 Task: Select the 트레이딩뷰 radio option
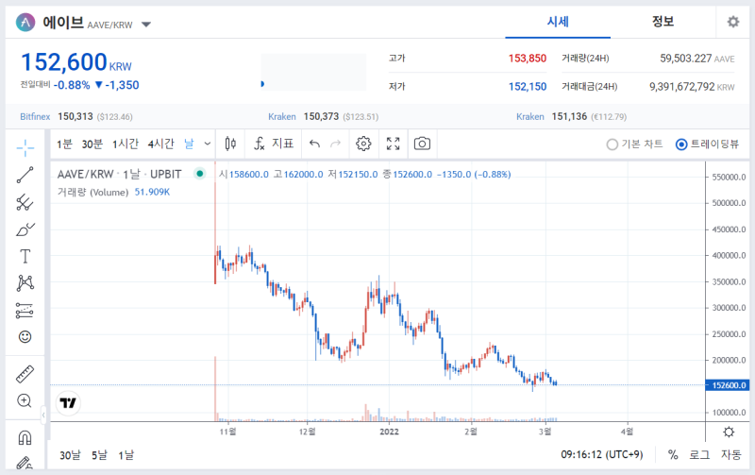707,144
